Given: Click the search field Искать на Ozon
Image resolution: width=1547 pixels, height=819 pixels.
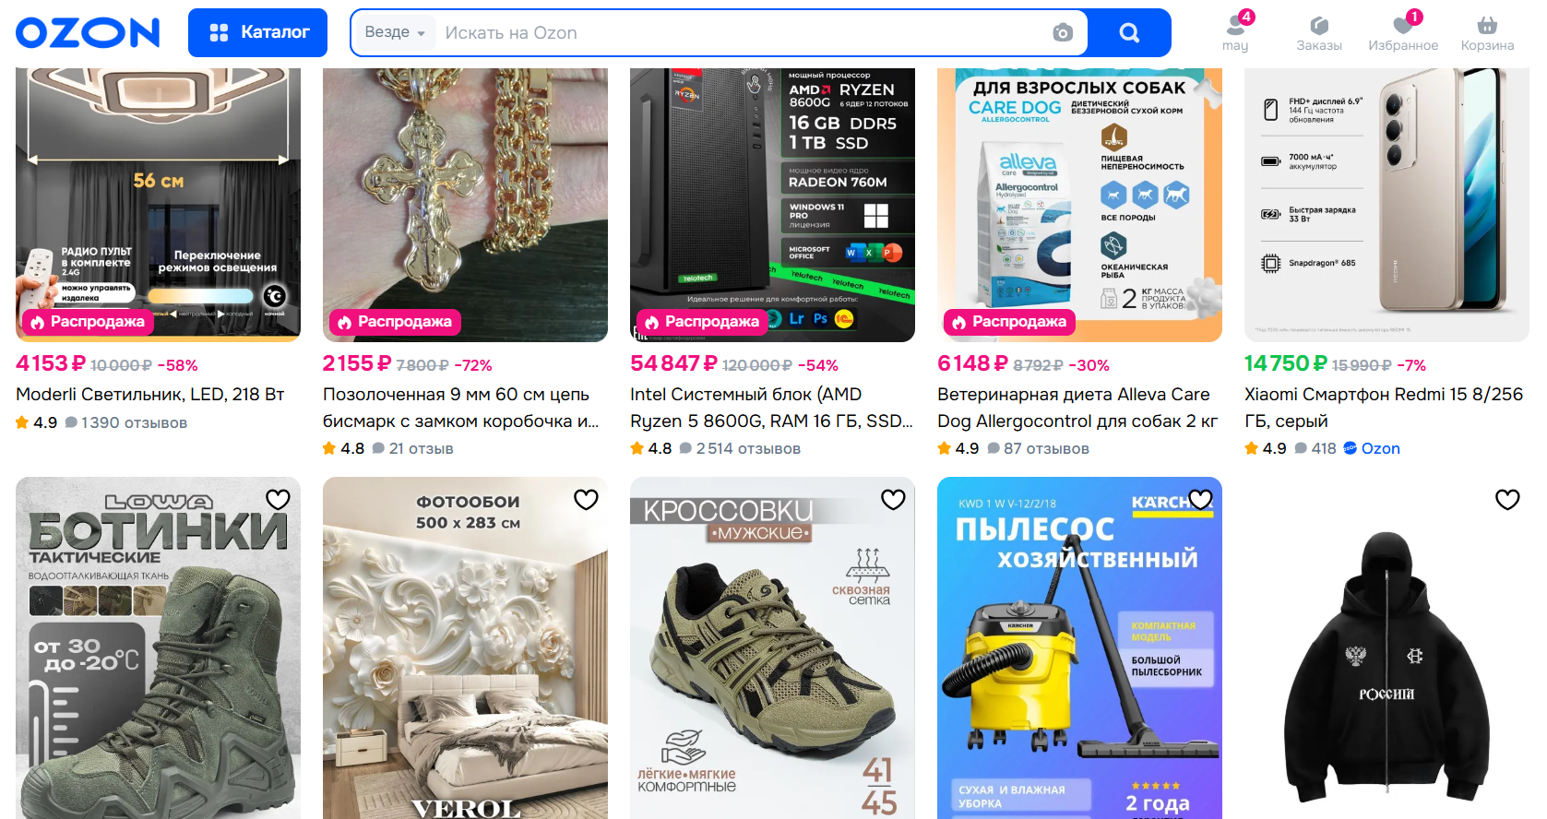Looking at the screenshot, I should (741, 33).
